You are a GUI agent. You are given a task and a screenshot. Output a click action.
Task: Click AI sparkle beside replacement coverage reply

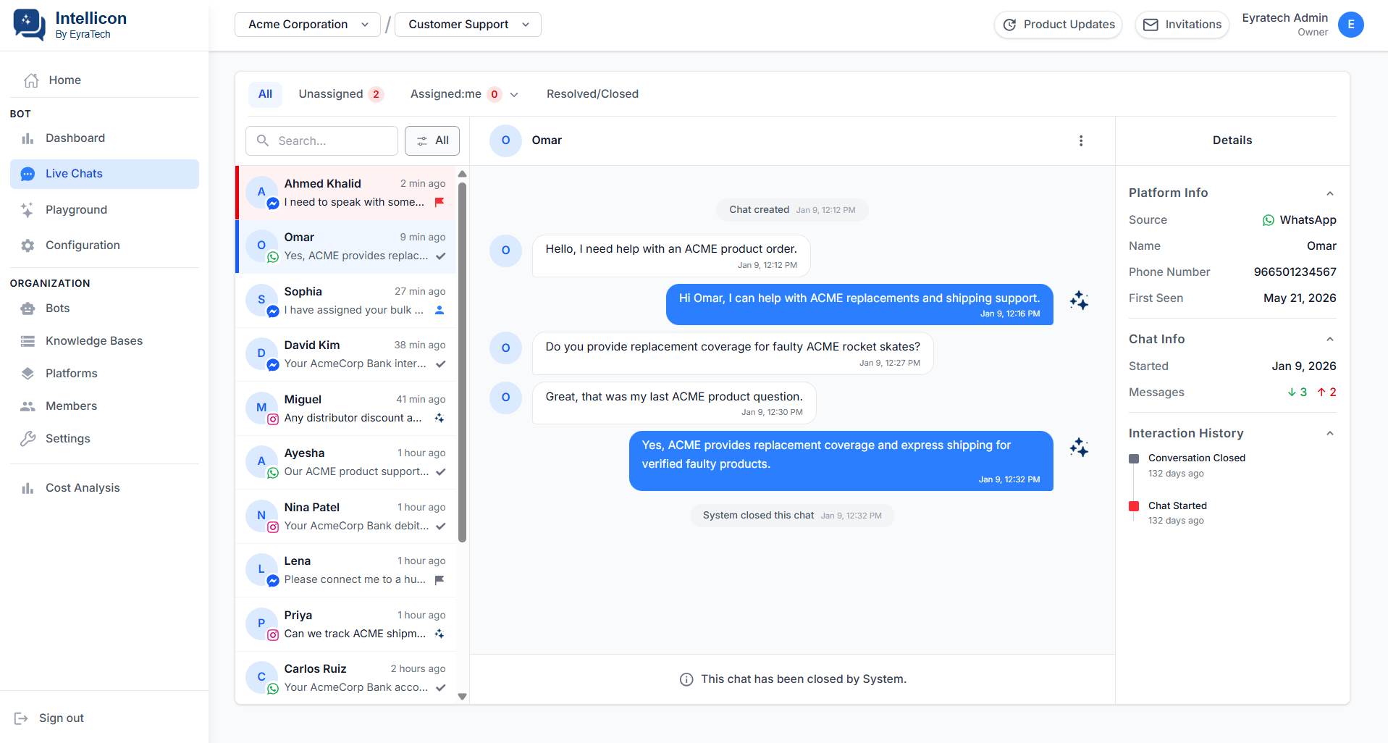click(1079, 448)
